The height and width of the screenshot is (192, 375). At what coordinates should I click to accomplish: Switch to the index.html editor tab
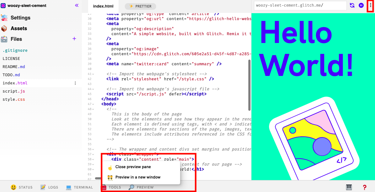coord(103,6)
